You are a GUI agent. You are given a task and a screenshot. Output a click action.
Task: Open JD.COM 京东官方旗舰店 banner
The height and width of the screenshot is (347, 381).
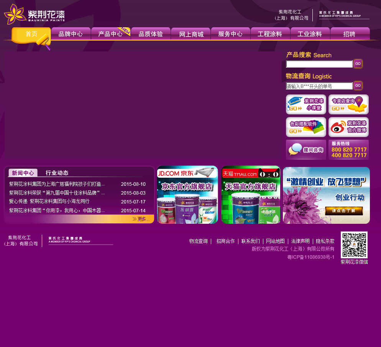click(x=187, y=195)
